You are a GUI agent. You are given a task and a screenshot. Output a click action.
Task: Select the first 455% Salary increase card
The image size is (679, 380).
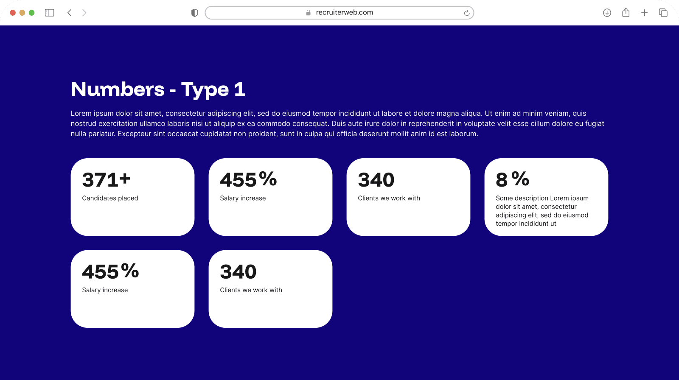click(x=270, y=197)
